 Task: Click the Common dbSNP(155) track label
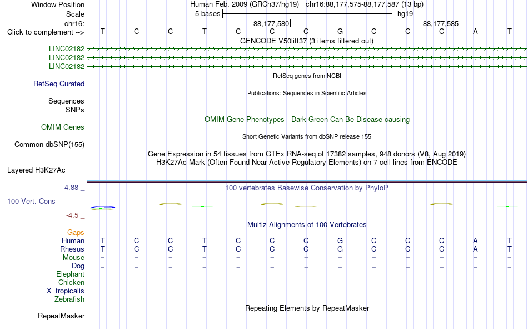(x=49, y=144)
